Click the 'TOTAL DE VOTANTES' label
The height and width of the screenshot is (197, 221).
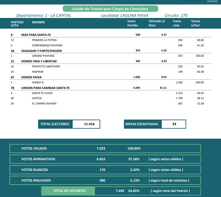click(69, 191)
